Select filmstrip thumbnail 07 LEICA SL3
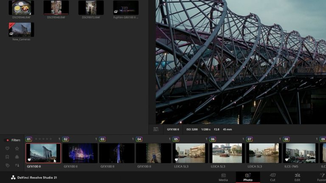The image size is (326, 183). click(x=264, y=153)
